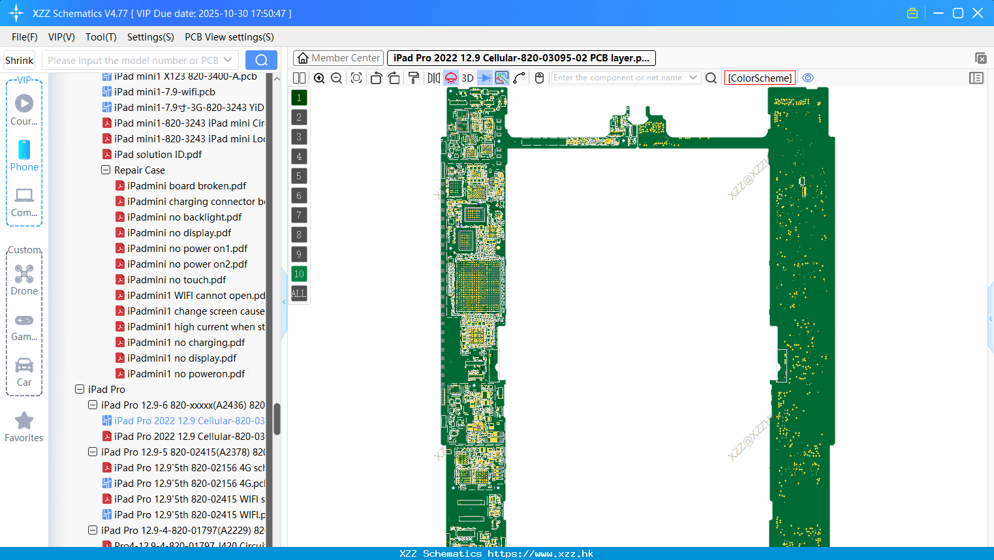Click the VIP shopping bag icon in title bar
The height and width of the screenshot is (560, 994).
point(912,13)
